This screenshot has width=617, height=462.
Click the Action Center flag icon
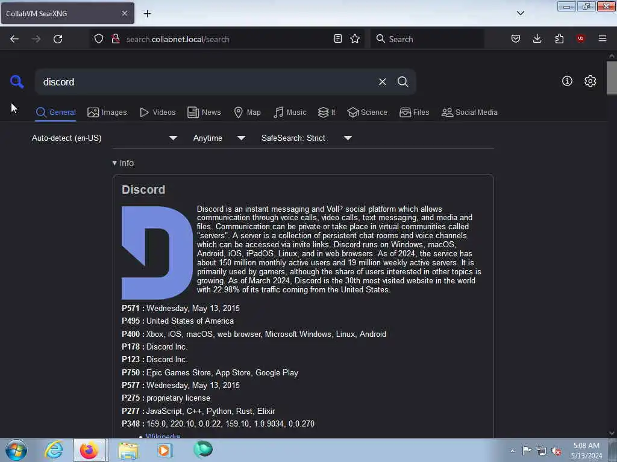coord(527,450)
